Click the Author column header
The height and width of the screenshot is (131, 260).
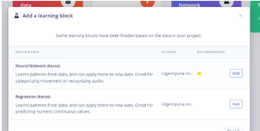(168, 52)
